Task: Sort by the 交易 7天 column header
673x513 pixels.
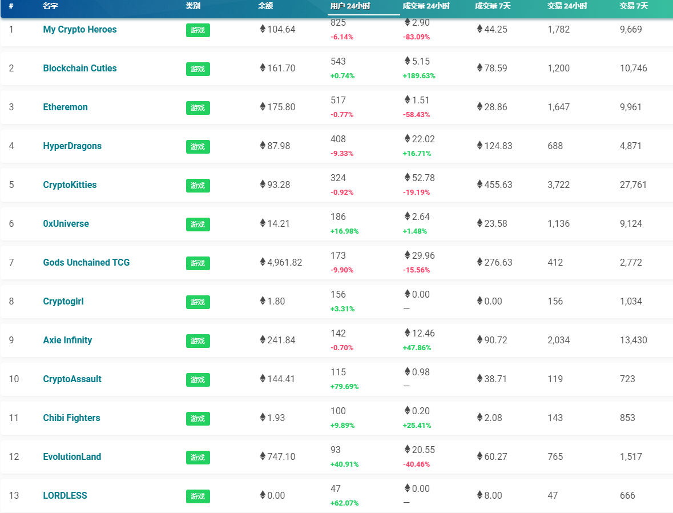Action: point(634,6)
